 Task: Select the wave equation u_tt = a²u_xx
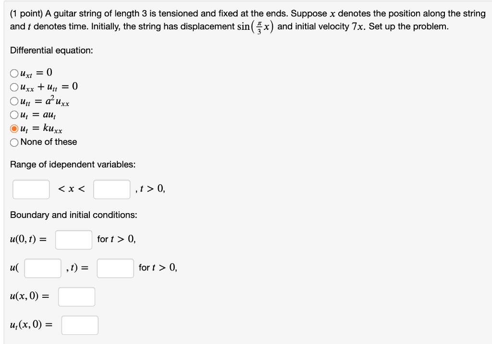(14, 102)
